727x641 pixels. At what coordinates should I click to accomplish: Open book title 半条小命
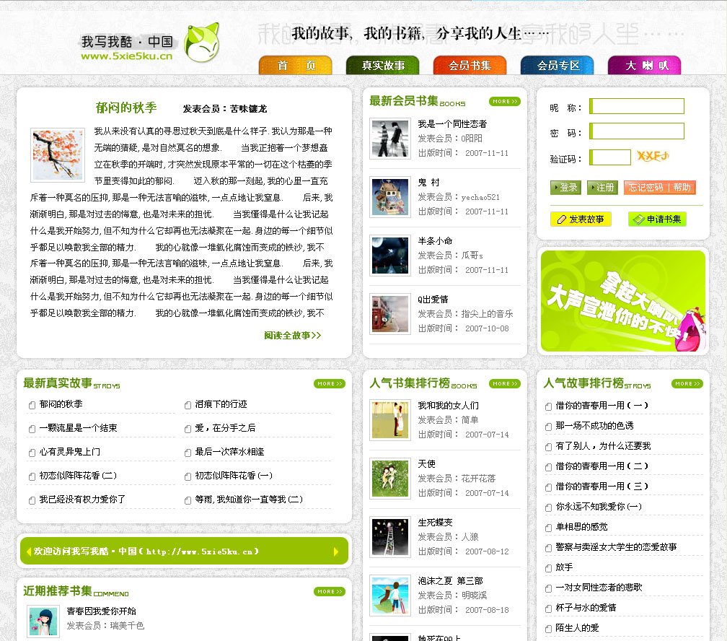coord(435,241)
